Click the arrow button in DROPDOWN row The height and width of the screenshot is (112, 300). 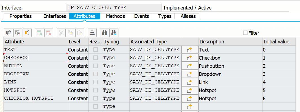(190, 74)
